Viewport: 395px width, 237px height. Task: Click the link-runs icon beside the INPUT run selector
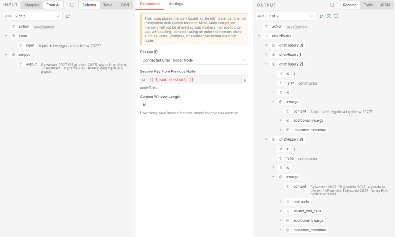[x=68, y=16]
